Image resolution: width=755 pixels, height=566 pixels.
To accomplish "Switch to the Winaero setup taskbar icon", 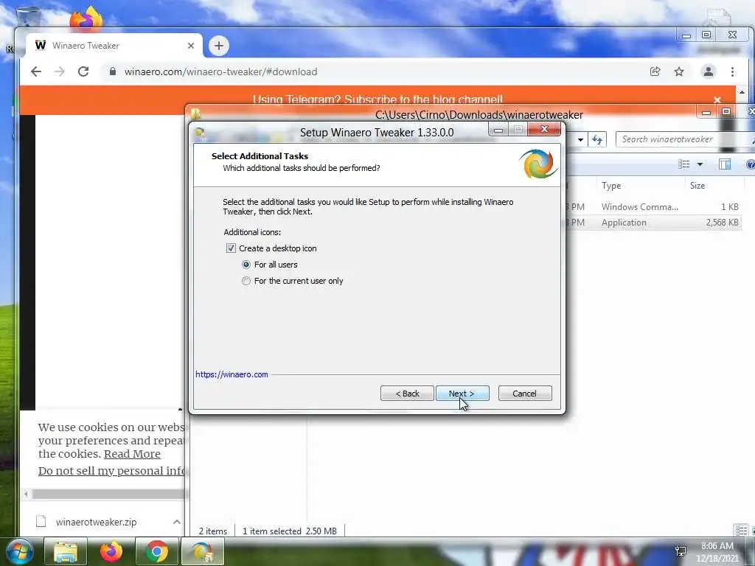I will (x=202, y=551).
